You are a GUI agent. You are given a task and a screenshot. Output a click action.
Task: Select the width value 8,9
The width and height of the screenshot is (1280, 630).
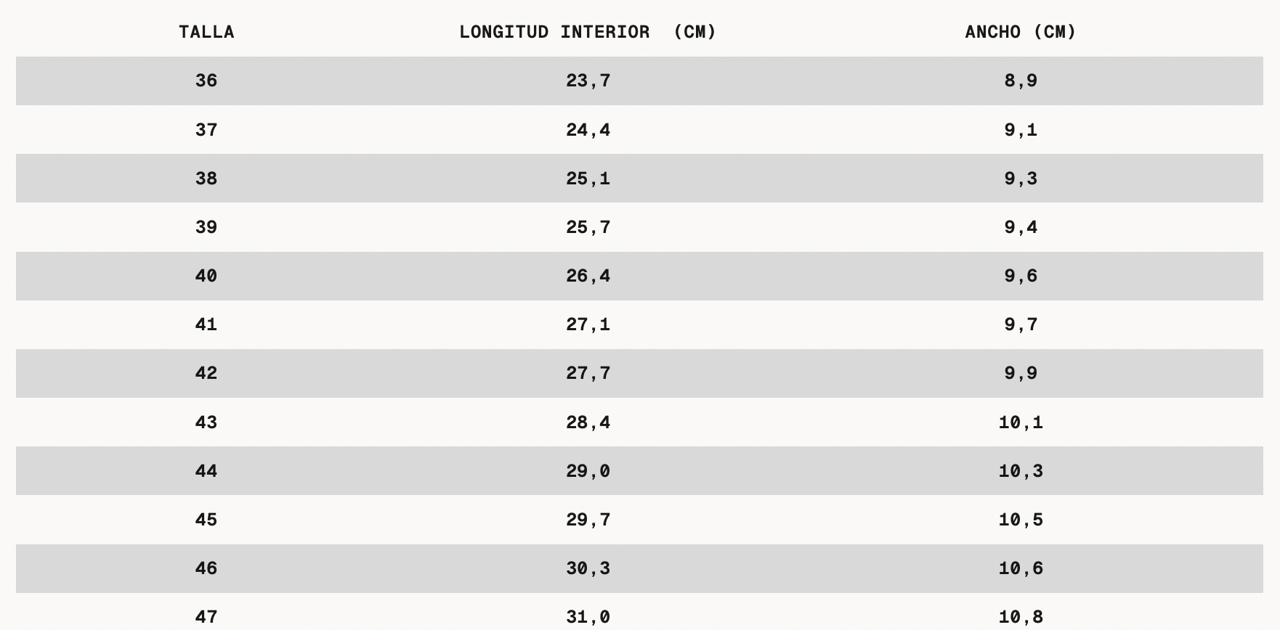click(1020, 81)
